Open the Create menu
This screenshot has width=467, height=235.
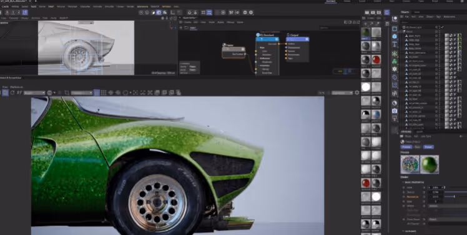point(6,6)
